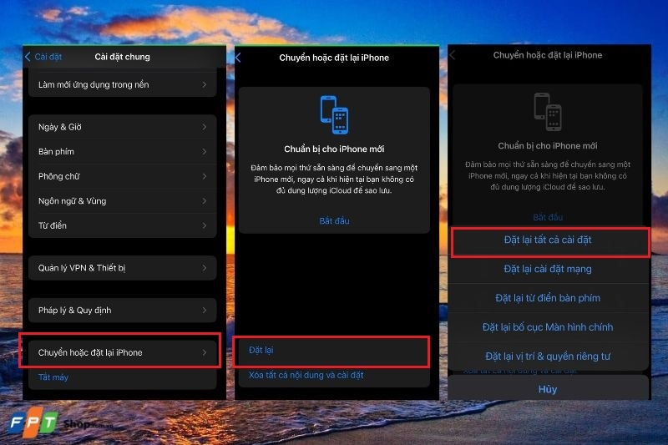Open Chuyển hoặc đặt lại iPhone

tap(122, 352)
